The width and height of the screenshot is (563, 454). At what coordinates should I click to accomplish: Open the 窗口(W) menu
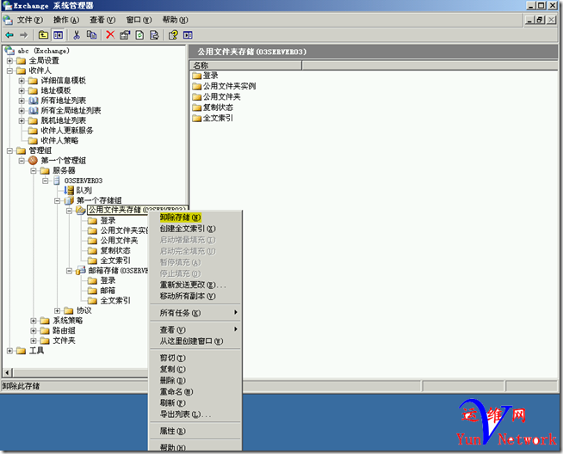tap(139, 20)
